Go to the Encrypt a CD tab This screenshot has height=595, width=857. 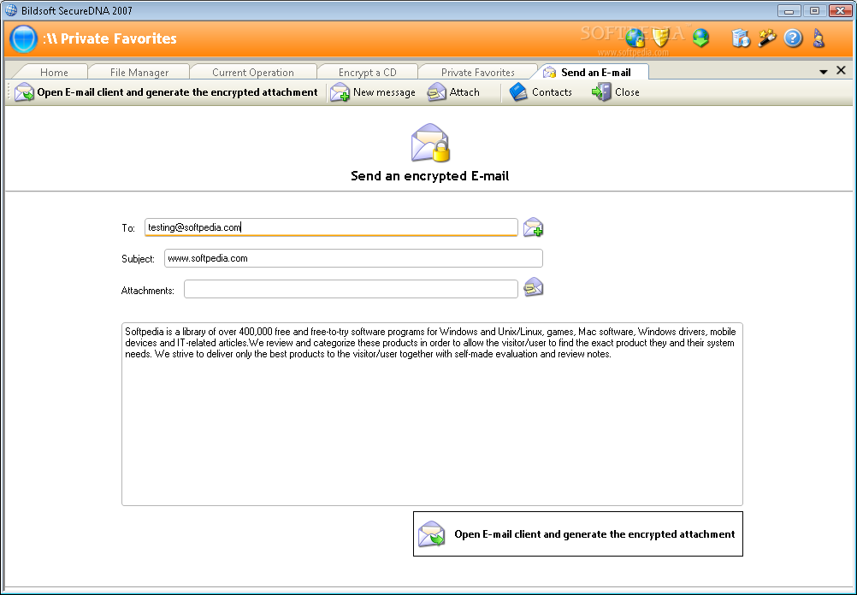tap(367, 72)
